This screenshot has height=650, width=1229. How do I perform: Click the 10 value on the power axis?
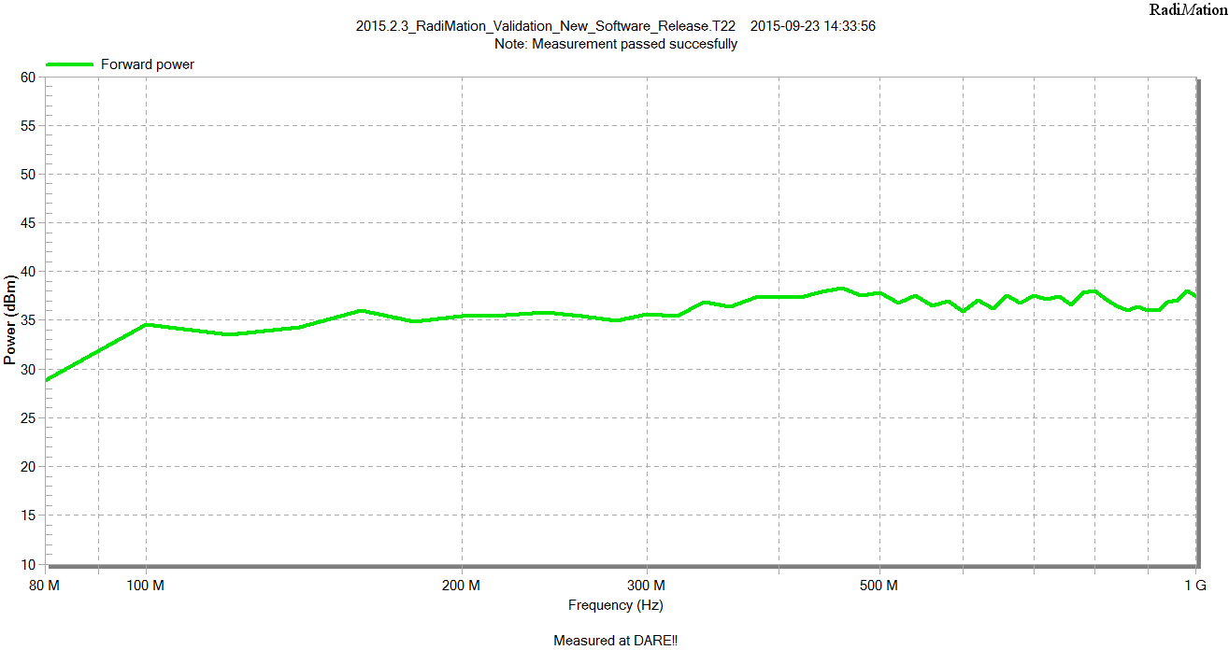point(27,564)
